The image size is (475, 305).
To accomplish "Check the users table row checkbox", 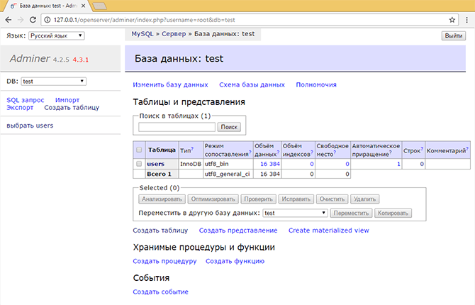I will point(139,164).
